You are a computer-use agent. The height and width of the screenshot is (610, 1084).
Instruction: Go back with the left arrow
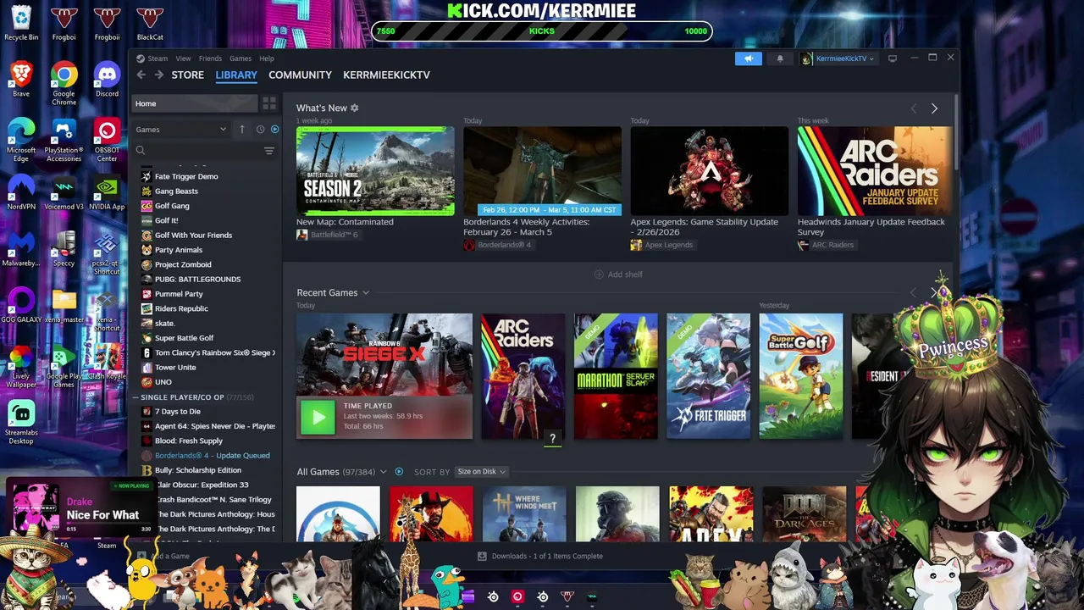[141, 75]
